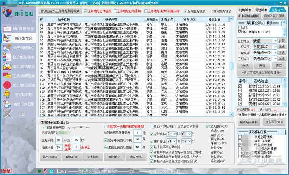Open the 定时发帖 minute dropdown showing 0
This screenshot has width=289, height=175.
point(186,134)
